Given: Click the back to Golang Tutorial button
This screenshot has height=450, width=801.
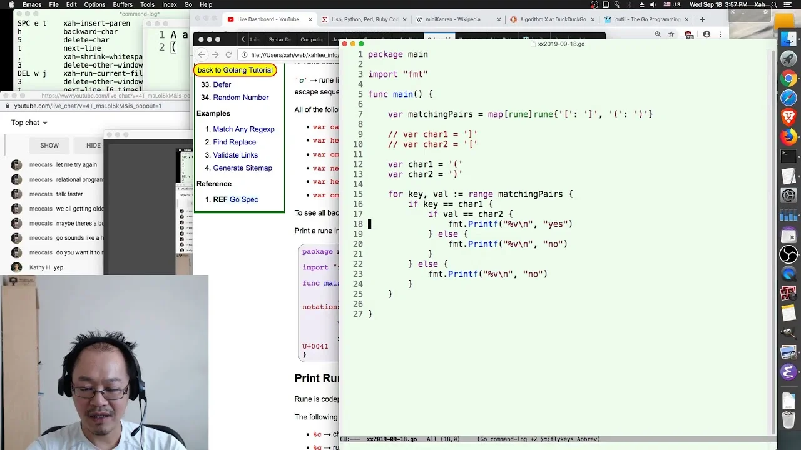Looking at the screenshot, I should click(235, 70).
